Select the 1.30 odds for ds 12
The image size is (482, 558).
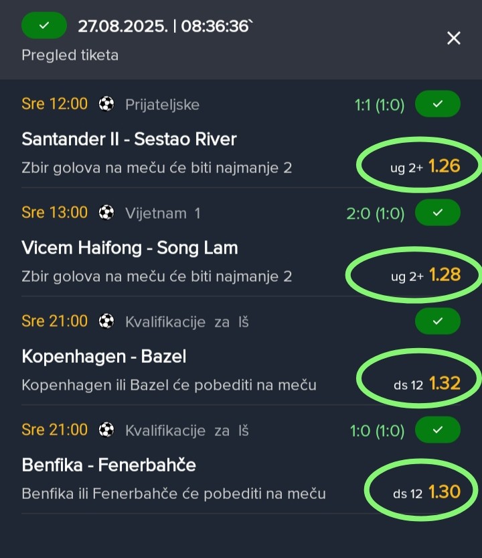coord(445,492)
